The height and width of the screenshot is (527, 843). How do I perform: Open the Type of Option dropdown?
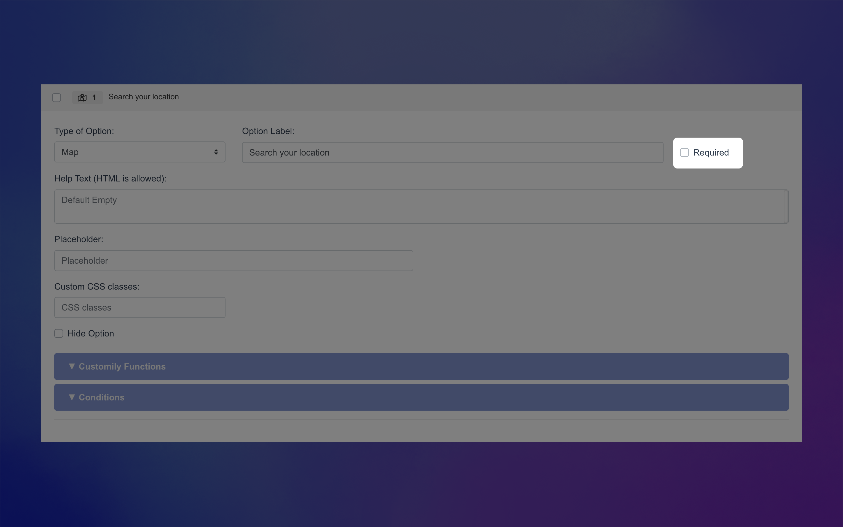pyautogui.click(x=139, y=152)
